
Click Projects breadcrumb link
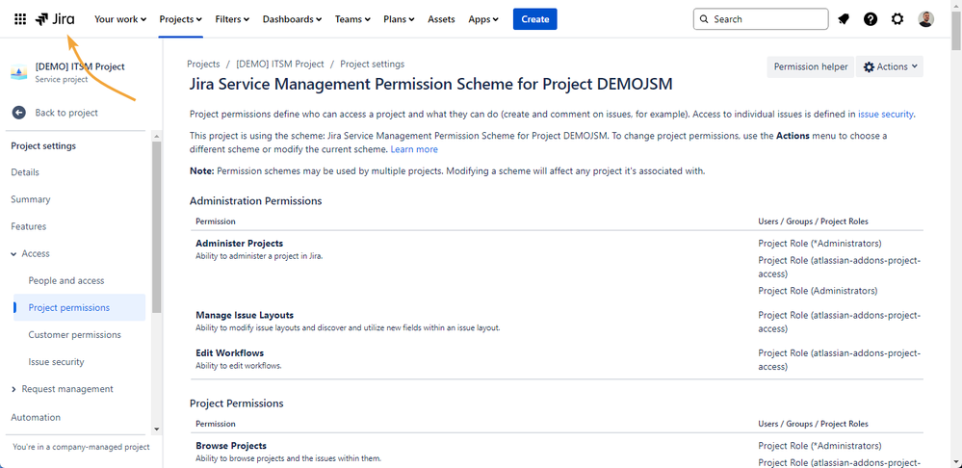click(203, 64)
